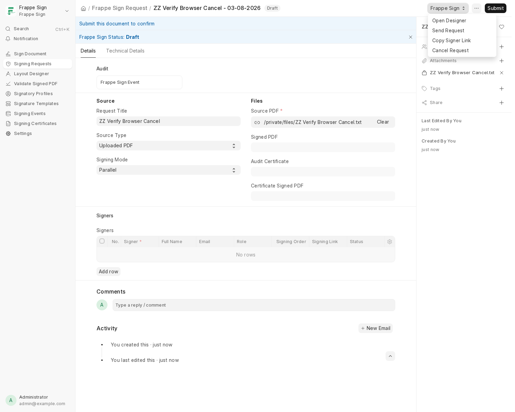Click the Share label in right panel
This screenshot has height=412, width=515.
(x=436, y=103)
